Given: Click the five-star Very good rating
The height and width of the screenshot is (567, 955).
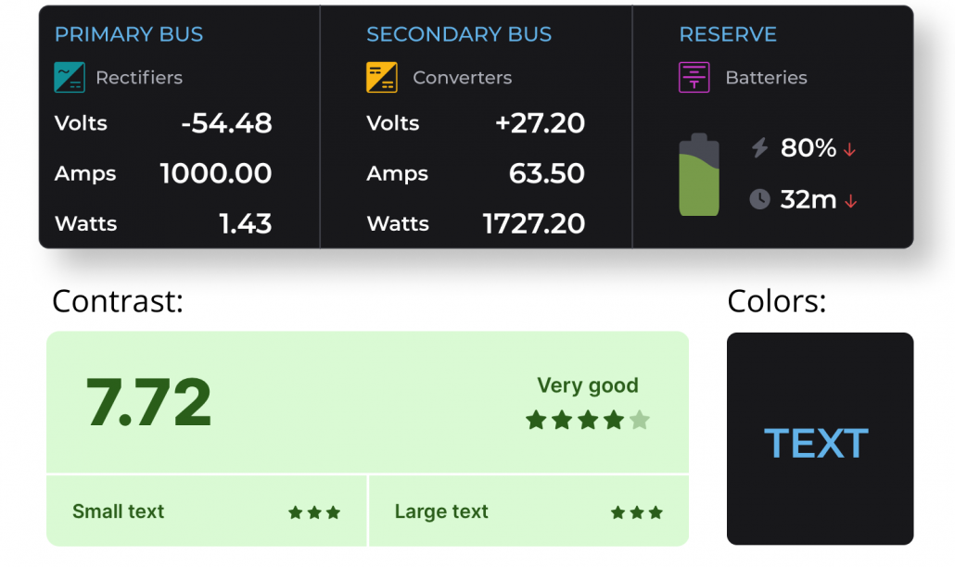Looking at the screenshot, I should coord(588,420).
